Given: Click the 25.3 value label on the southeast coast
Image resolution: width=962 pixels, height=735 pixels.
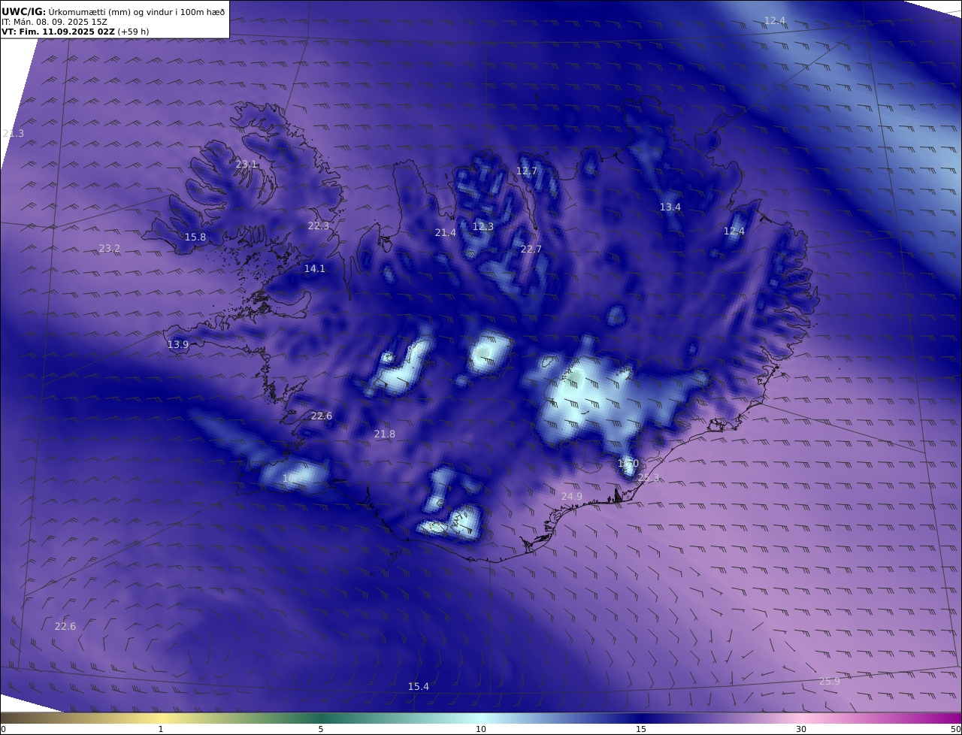Looking at the screenshot, I should [x=649, y=477].
